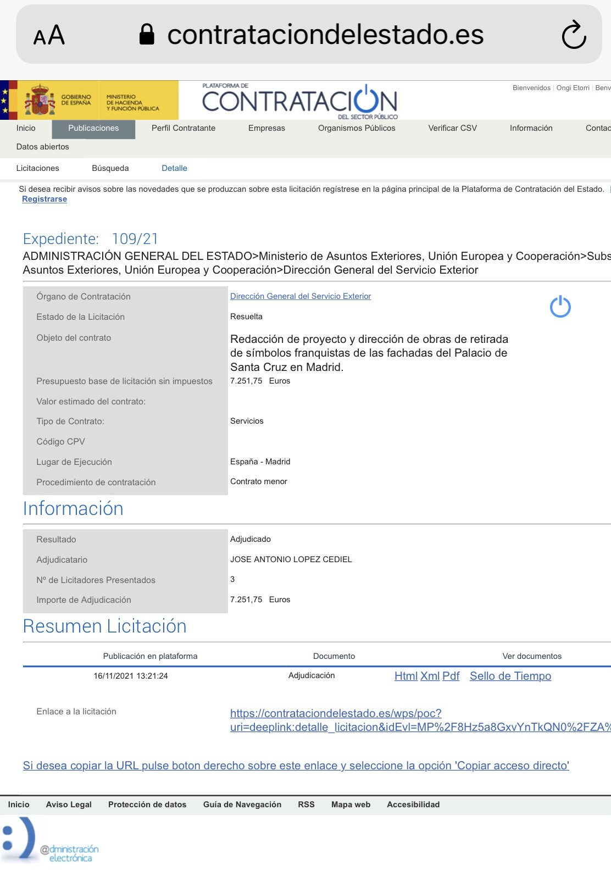Open the Perfil Contratante menu item
The height and width of the screenshot is (882, 611).
(x=184, y=128)
